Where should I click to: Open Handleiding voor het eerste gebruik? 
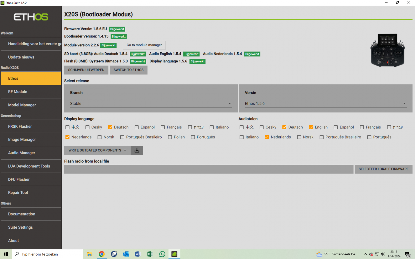(x=31, y=44)
